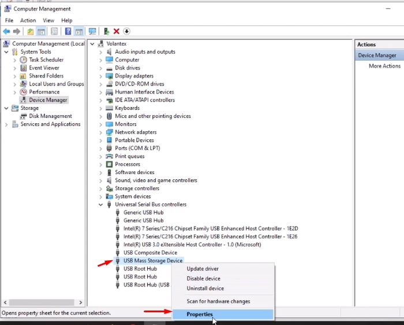404x325 pixels.
Task: Click the Event Viewer icon
Action: click(x=24, y=68)
